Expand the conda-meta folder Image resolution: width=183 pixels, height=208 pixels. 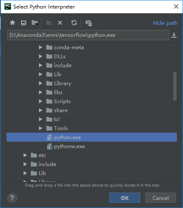[41, 48]
